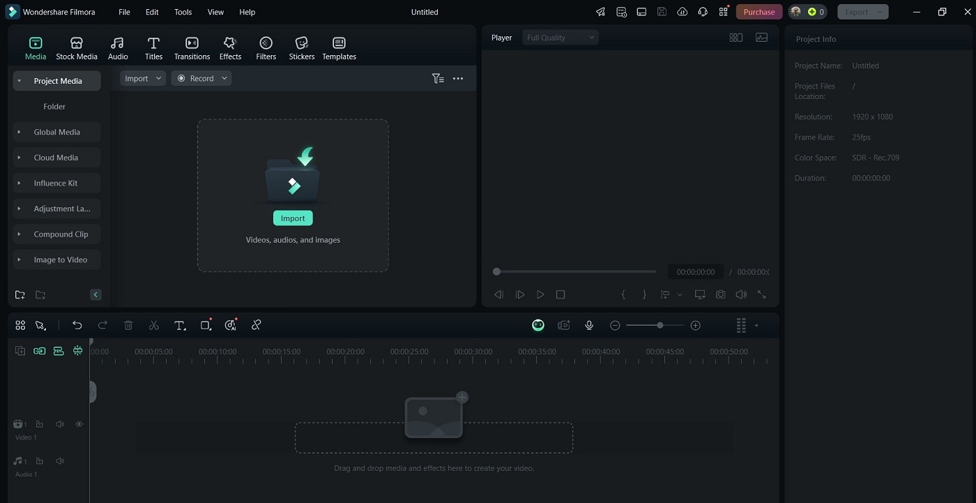Expand the Image to Video section
This screenshot has width=976, height=503.
coord(19,260)
